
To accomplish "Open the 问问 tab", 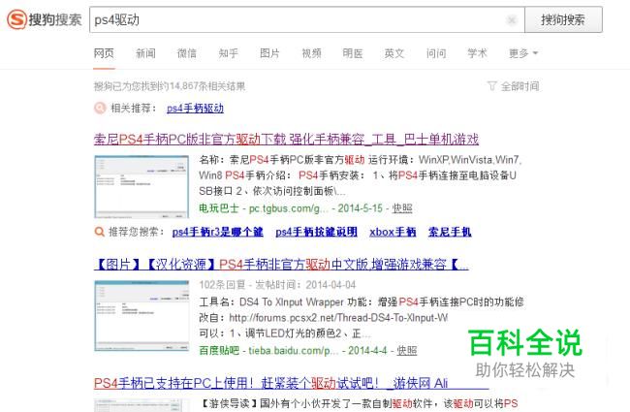I will (x=436, y=53).
